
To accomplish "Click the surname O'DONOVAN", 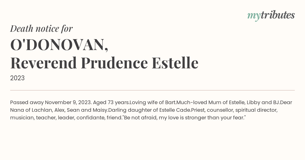I will pos(59,45).
